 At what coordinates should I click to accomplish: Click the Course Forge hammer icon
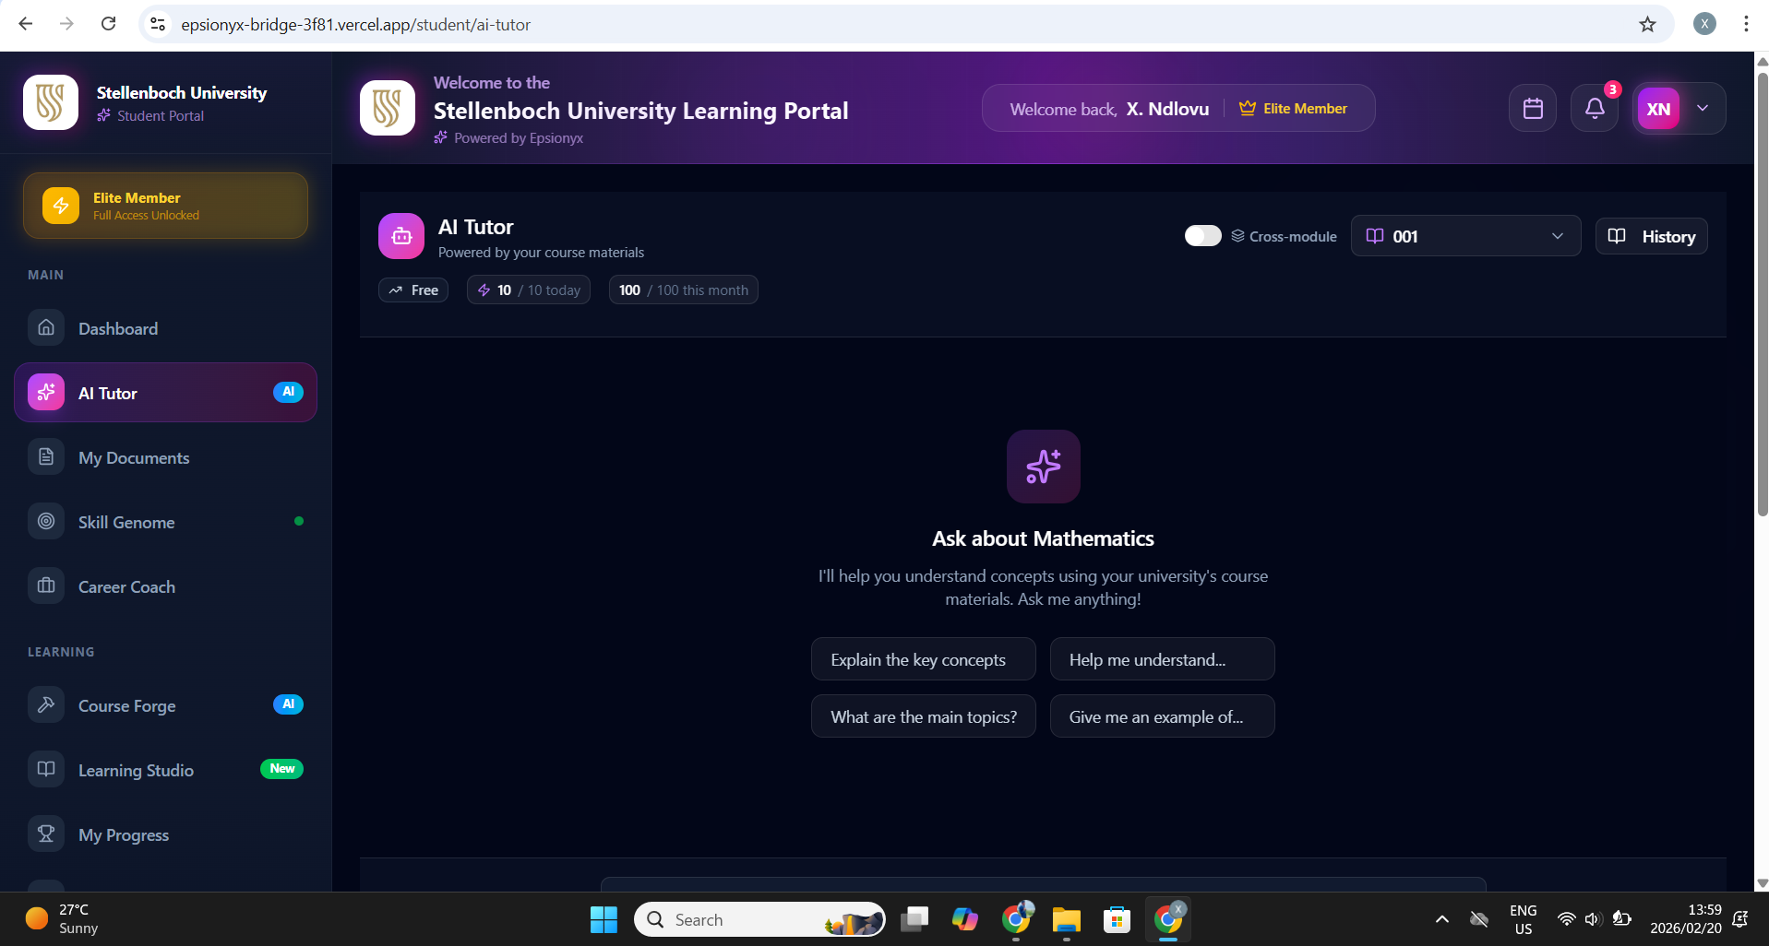(46, 704)
